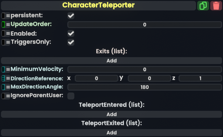Click the DirectionReference z value field

point(200,78)
